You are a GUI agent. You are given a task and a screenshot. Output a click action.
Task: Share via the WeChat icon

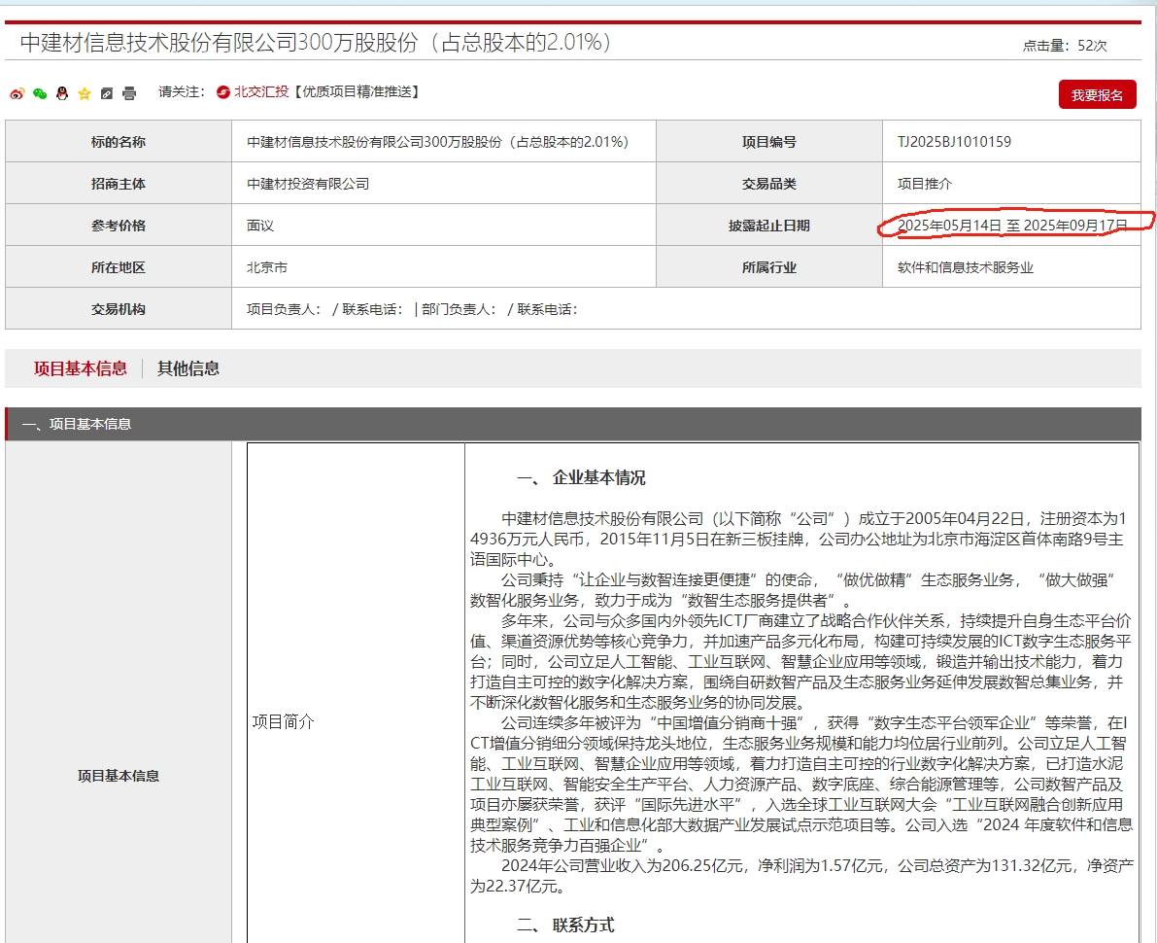coord(40,93)
